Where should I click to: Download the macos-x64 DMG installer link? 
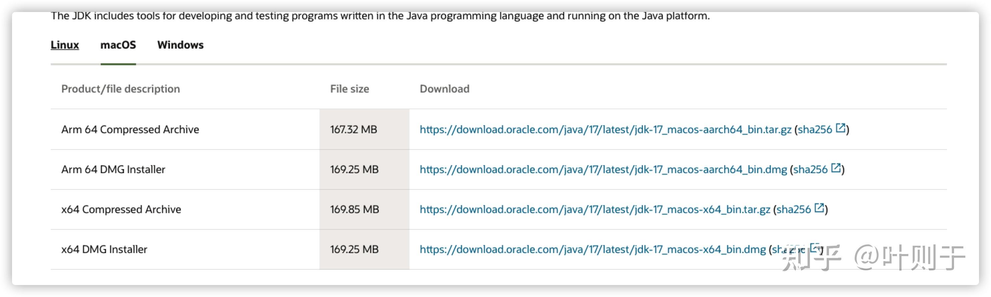tap(593, 249)
